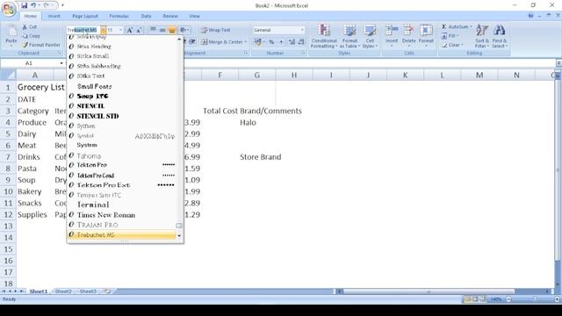Image resolution: width=562 pixels, height=316 pixels.
Task: Open the Cell Styles gallery
Action: (x=370, y=36)
